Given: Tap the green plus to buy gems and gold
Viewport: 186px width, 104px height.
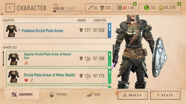Looking at the screenshot, I should (x=179, y=4).
